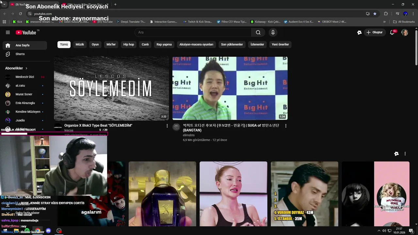Open Organize X Blok3 Type Beat title
Image resolution: width=418 pixels, height=235 pixels.
click(x=98, y=125)
